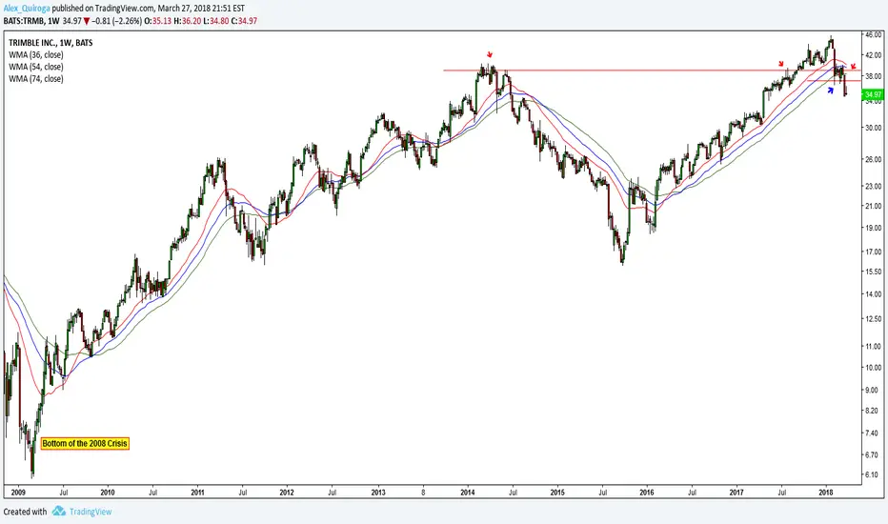Click the 10.00 price axis label
The image size is (888, 524).
click(874, 367)
